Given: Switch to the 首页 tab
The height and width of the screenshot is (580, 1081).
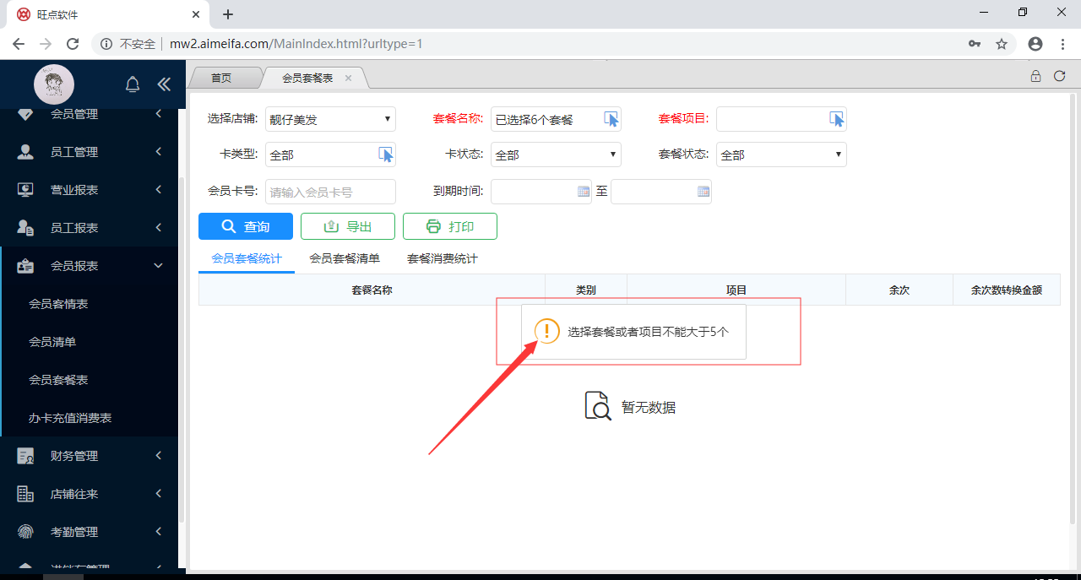Looking at the screenshot, I should tap(221, 78).
